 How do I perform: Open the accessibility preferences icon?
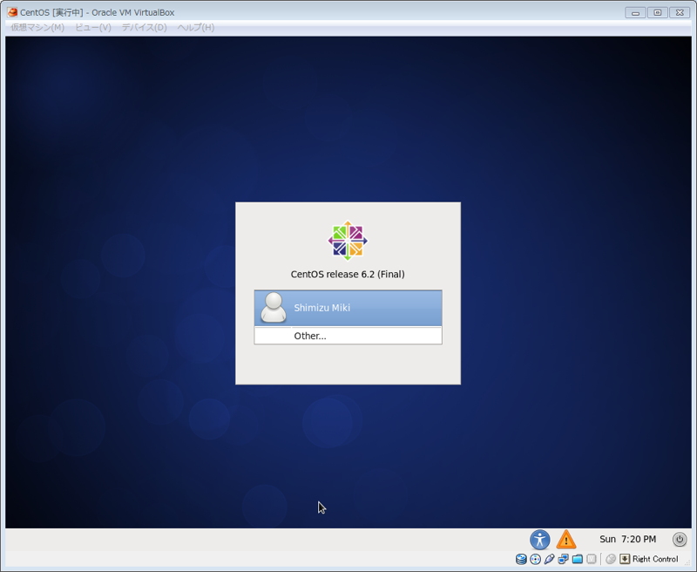coord(539,540)
